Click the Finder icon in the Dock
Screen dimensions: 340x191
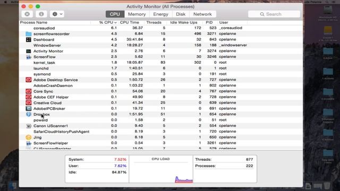12,186
